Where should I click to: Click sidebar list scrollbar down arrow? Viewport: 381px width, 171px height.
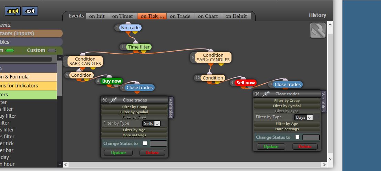pyautogui.click(x=60, y=164)
